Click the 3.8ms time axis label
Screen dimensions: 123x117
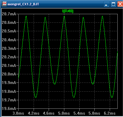click(x=18, y=113)
